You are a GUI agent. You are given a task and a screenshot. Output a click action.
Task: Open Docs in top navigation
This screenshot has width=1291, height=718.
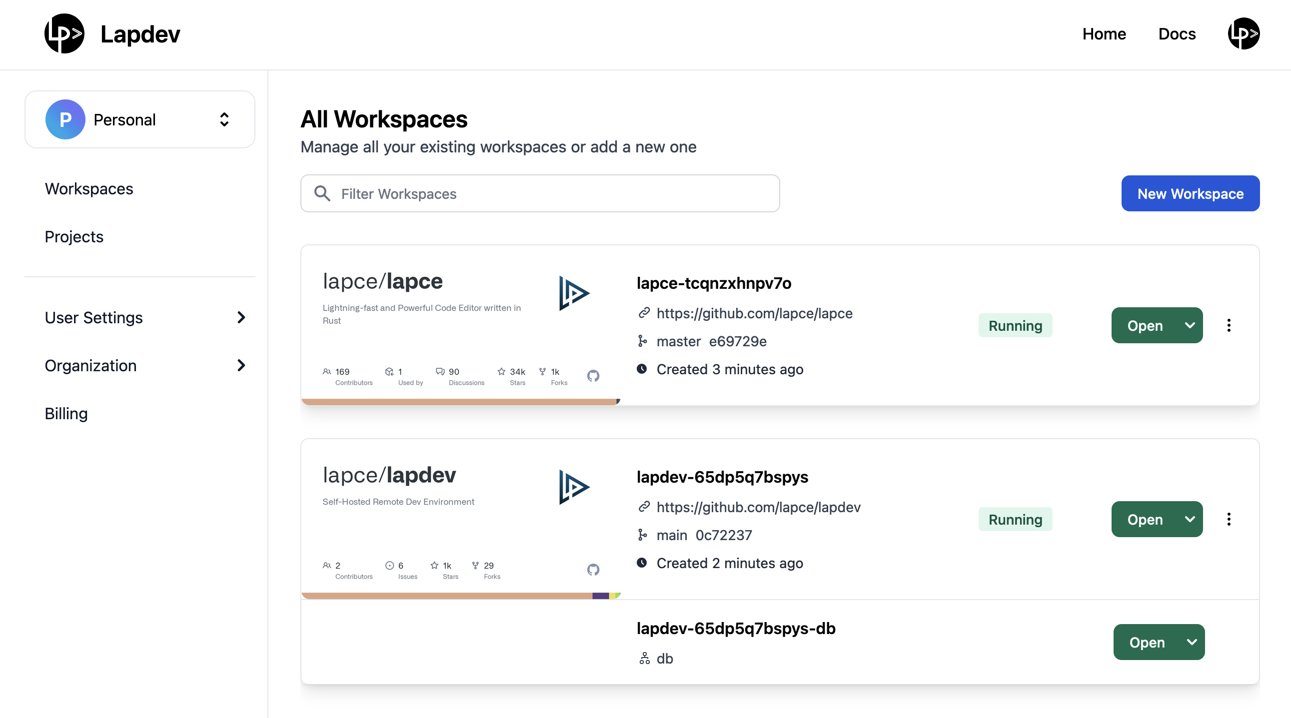(x=1176, y=33)
